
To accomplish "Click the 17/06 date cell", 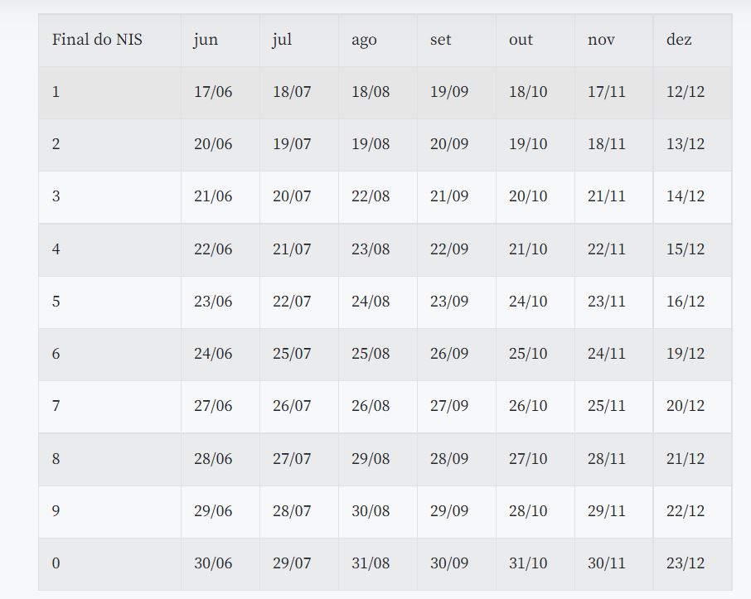I will point(213,92).
